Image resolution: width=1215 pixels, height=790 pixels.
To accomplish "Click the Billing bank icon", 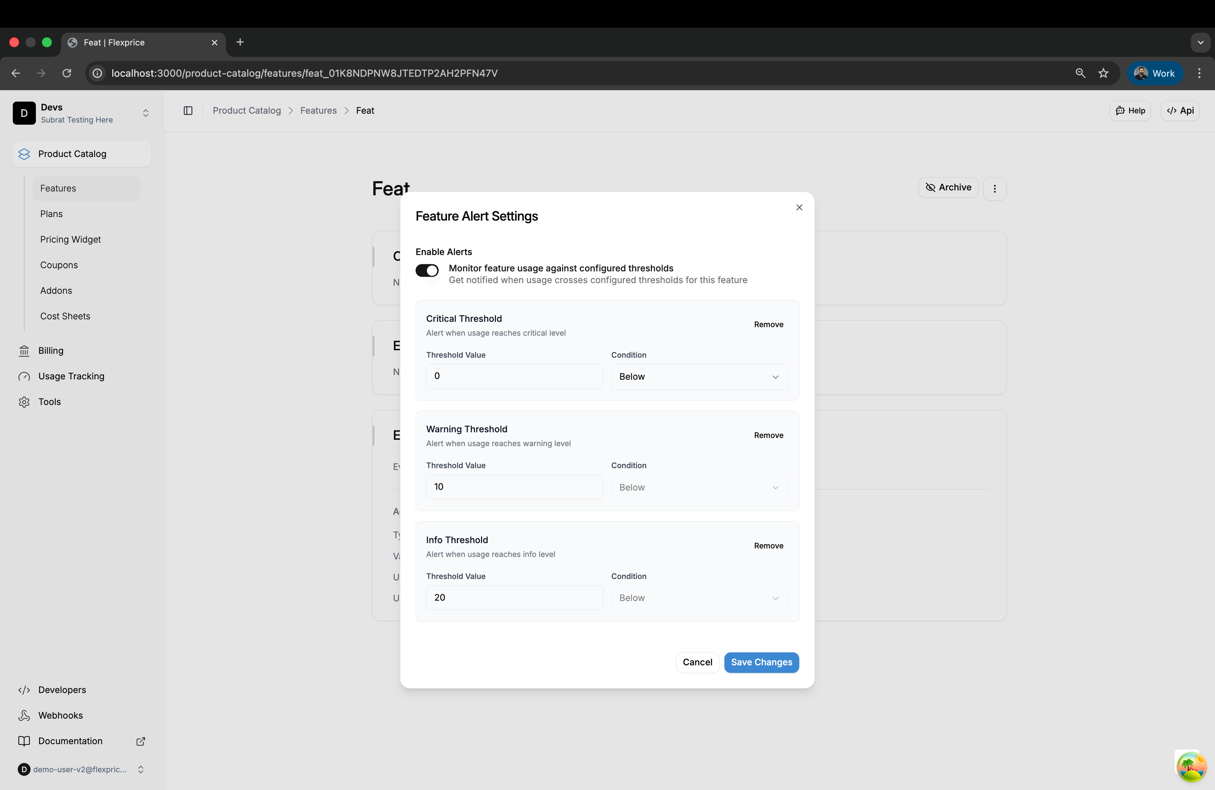I will pos(24,351).
